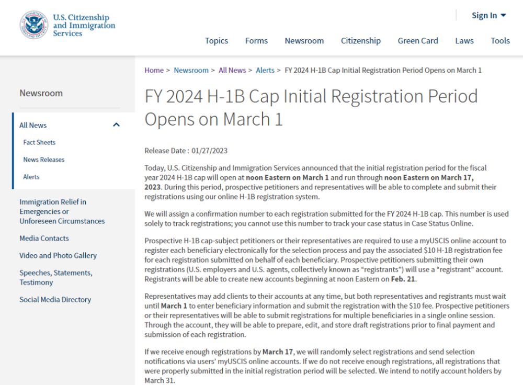Open the Laws menu

464,41
